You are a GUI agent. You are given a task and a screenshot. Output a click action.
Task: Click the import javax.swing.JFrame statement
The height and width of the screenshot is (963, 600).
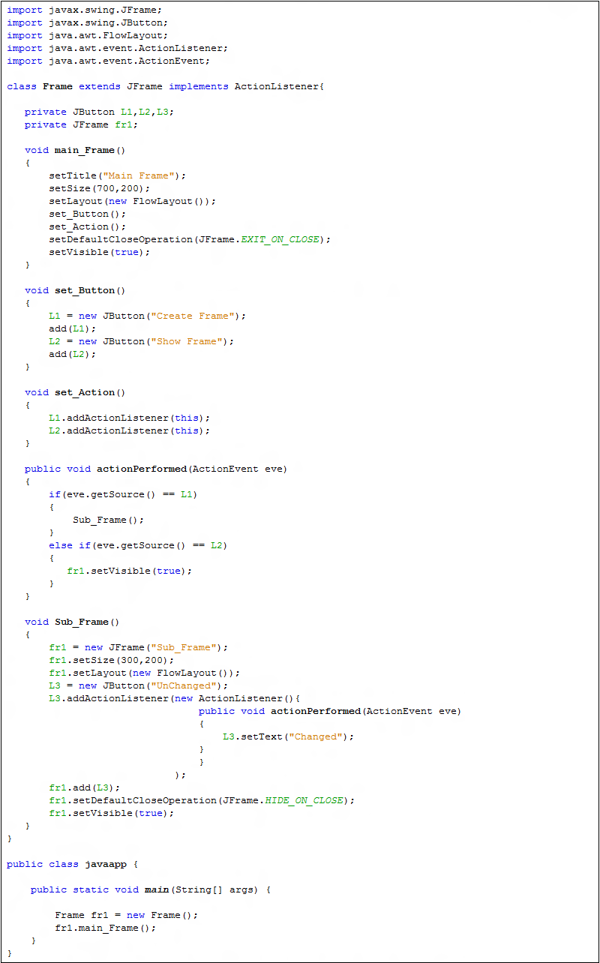(x=82, y=10)
